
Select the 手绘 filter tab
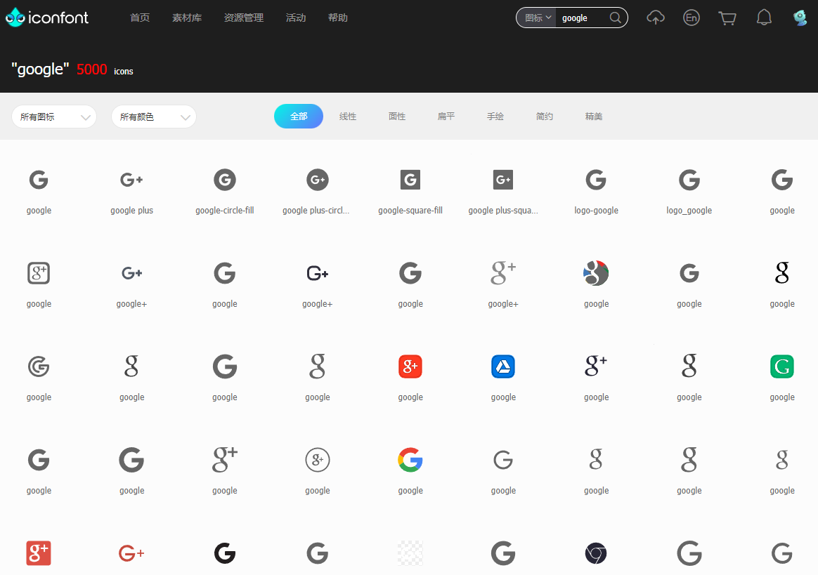coord(495,117)
